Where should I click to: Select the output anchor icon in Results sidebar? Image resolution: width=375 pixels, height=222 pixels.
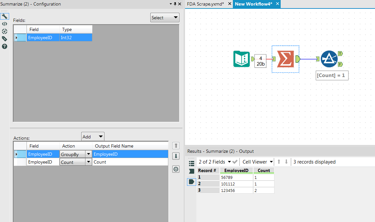[x=192, y=182]
